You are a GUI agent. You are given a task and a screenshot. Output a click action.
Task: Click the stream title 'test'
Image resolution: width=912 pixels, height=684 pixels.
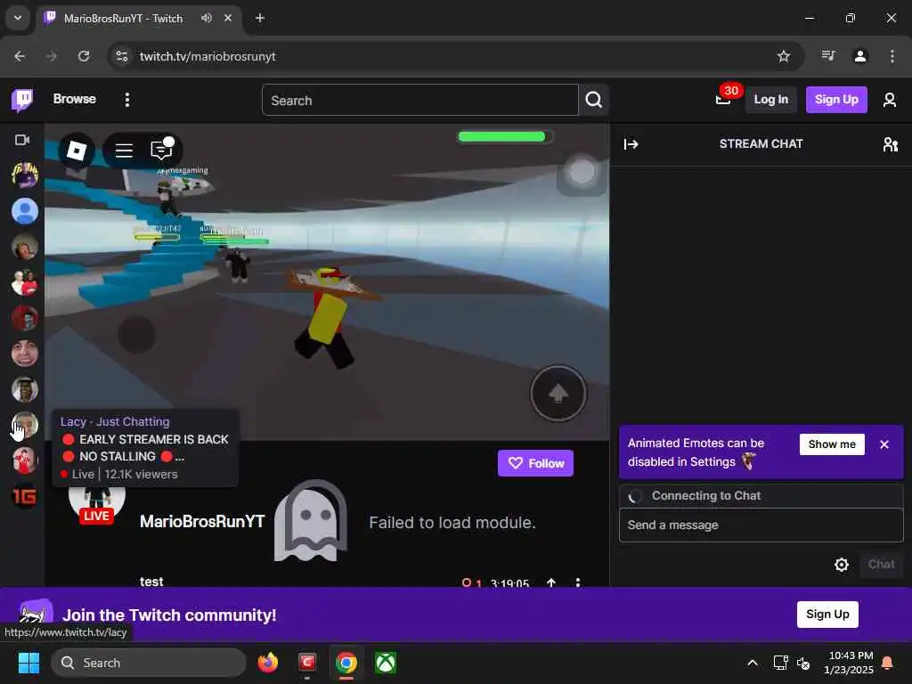[x=151, y=581]
